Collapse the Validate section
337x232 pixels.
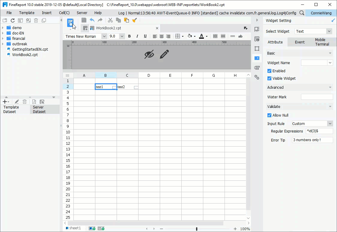click(x=330, y=106)
